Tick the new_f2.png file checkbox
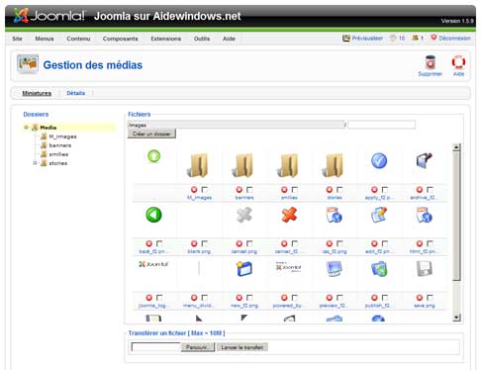The image size is (481, 370). point(249,298)
